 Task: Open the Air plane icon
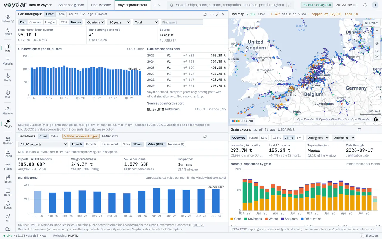[8, 218]
